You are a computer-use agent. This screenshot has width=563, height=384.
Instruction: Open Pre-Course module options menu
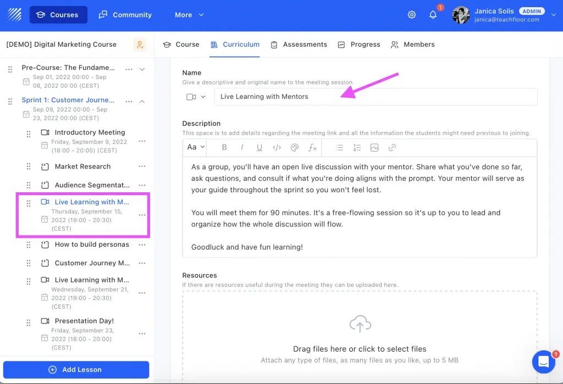coord(129,69)
